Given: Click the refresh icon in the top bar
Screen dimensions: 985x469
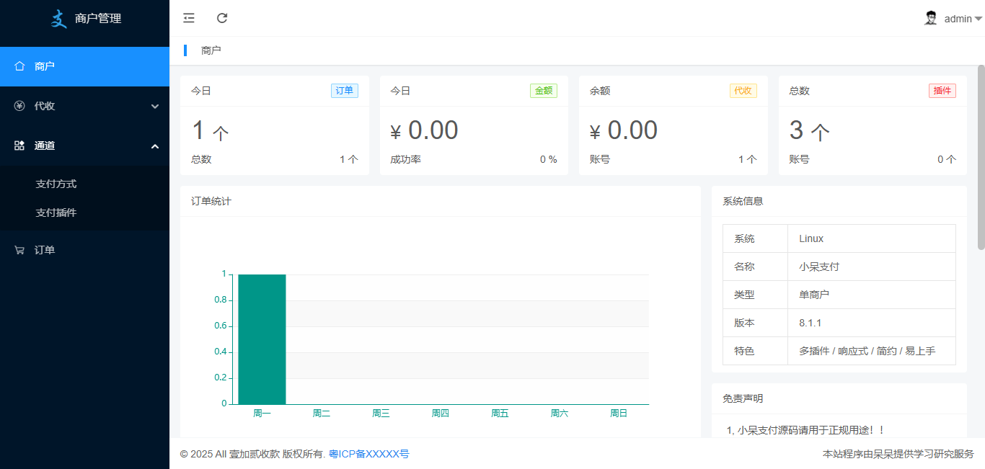Looking at the screenshot, I should pos(221,18).
